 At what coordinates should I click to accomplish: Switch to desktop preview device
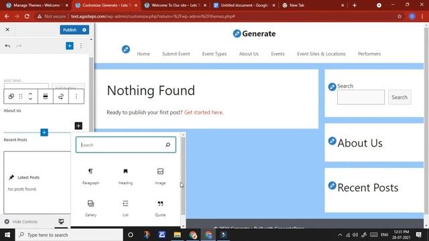[x=61, y=222]
